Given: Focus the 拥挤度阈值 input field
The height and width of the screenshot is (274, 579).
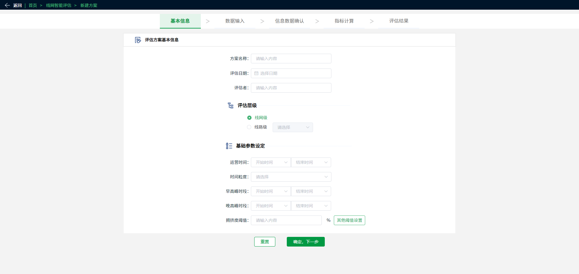Looking at the screenshot, I should tap(286, 220).
